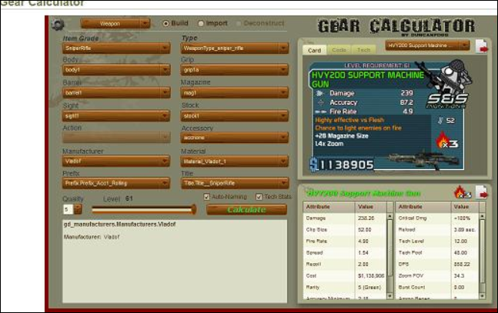Click right stats table scroll down arrow
This screenshot has width=498, height=313.
click(482, 295)
